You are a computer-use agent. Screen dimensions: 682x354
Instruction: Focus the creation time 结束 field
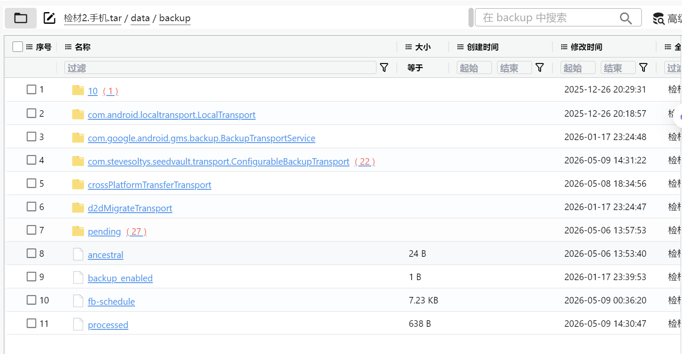514,67
